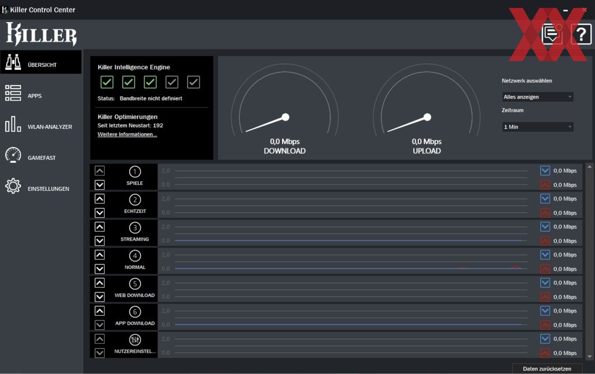Viewport: 595px width, 374px height.
Task: Click App Download blue download arrow
Action: click(545, 311)
